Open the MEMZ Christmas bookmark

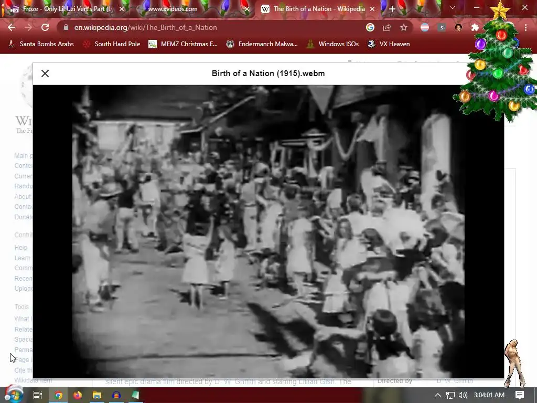[183, 44]
